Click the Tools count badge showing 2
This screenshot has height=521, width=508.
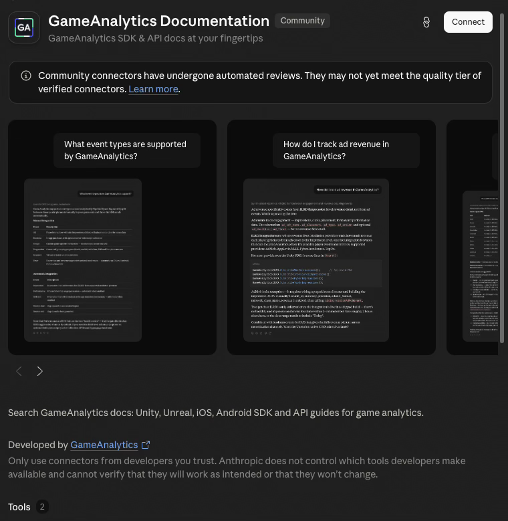coord(42,507)
